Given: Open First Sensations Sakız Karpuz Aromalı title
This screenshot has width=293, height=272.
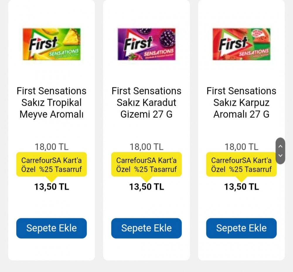Looking at the screenshot, I should (241, 102).
